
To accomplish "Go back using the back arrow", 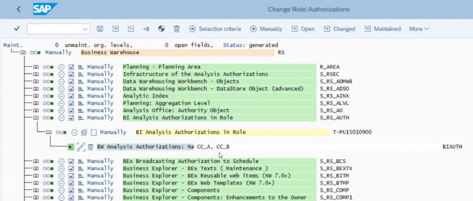I will click(x=18, y=9).
